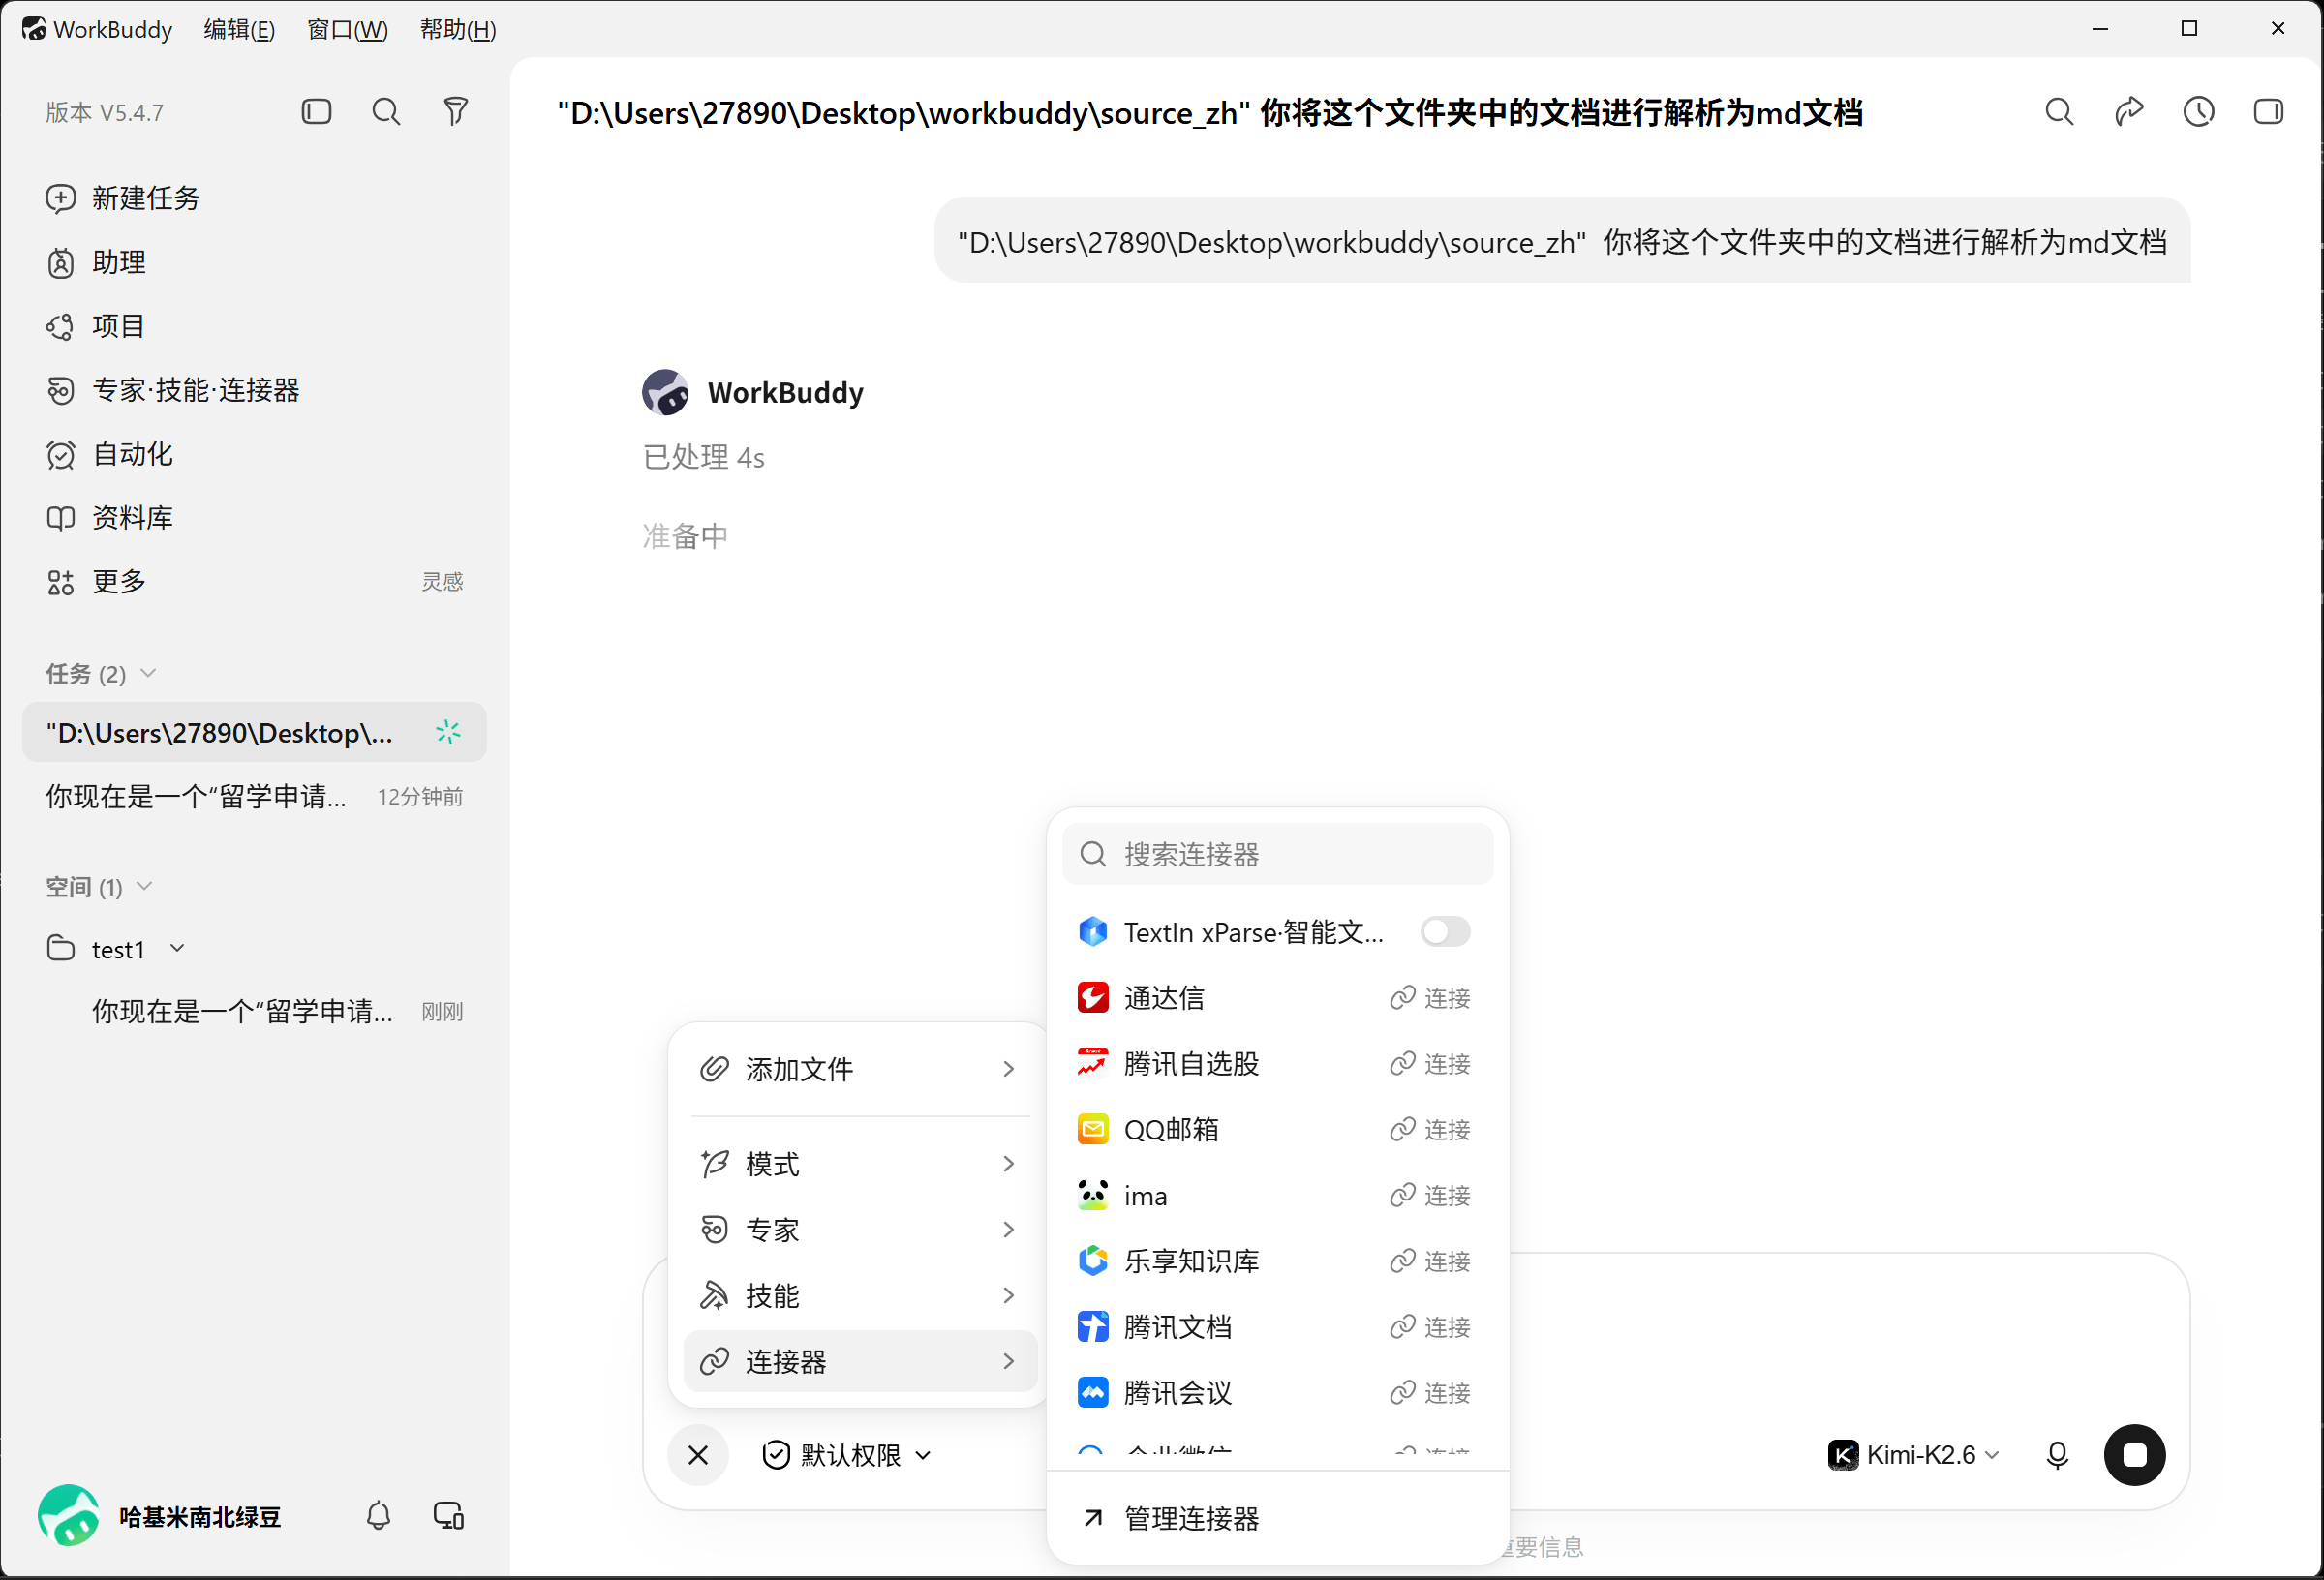The height and width of the screenshot is (1580, 2324).
Task: Close the plus menu with X button
Action: tap(698, 1455)
